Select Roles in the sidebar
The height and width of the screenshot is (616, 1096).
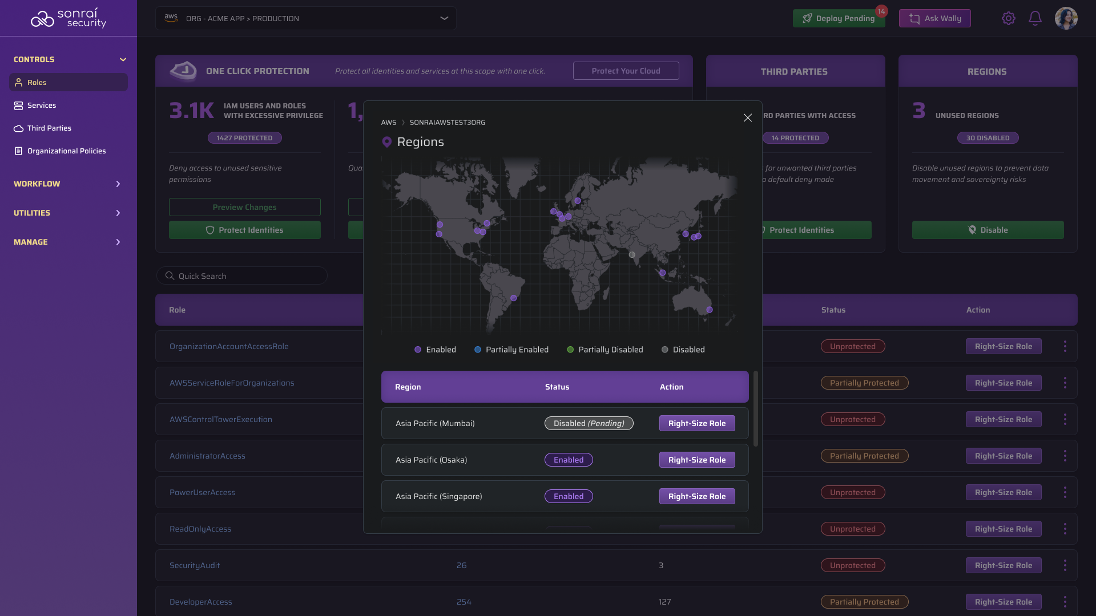68,82
